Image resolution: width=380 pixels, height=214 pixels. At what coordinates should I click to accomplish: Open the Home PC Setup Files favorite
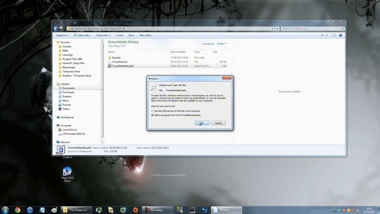73,63
